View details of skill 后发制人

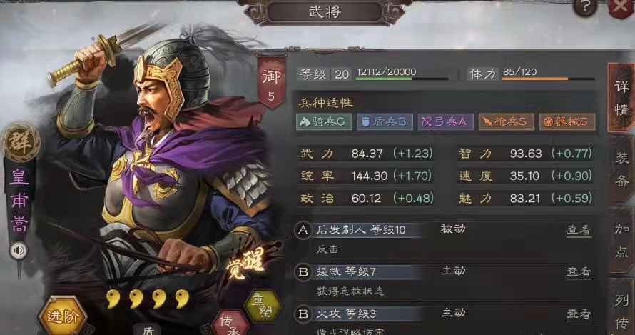pyautogui.click(x=579, y=230)
